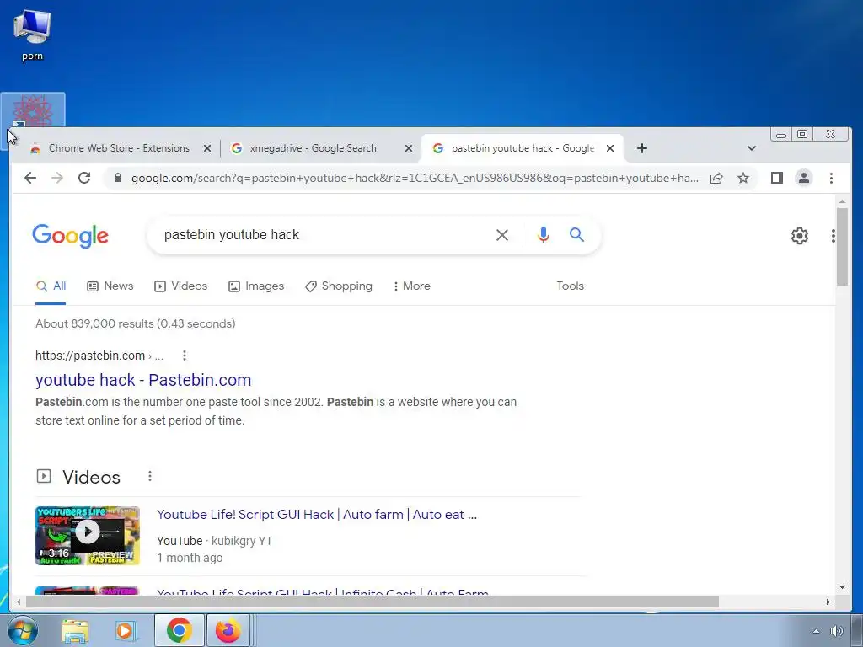View site info via the address bar lock icon
The image size is (863, 647).
click(x=117, y=178)
